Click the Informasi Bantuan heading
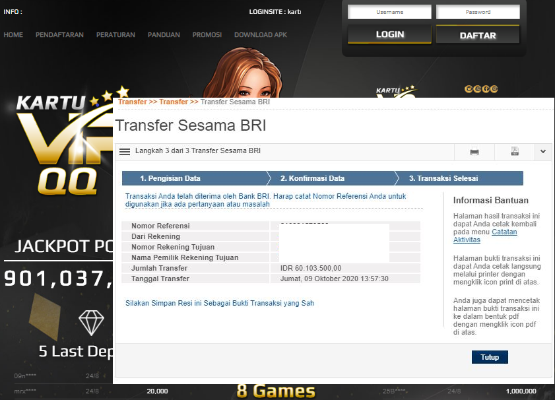The width and height of the screenshot is (555, 400). (490, 201)
